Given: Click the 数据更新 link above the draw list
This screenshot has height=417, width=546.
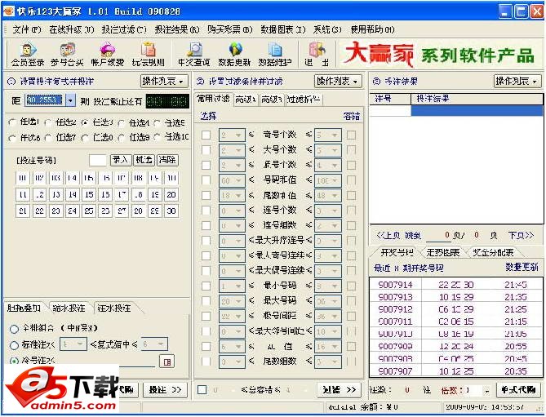Looking at the screenshot, I should [x=522, y=268].
